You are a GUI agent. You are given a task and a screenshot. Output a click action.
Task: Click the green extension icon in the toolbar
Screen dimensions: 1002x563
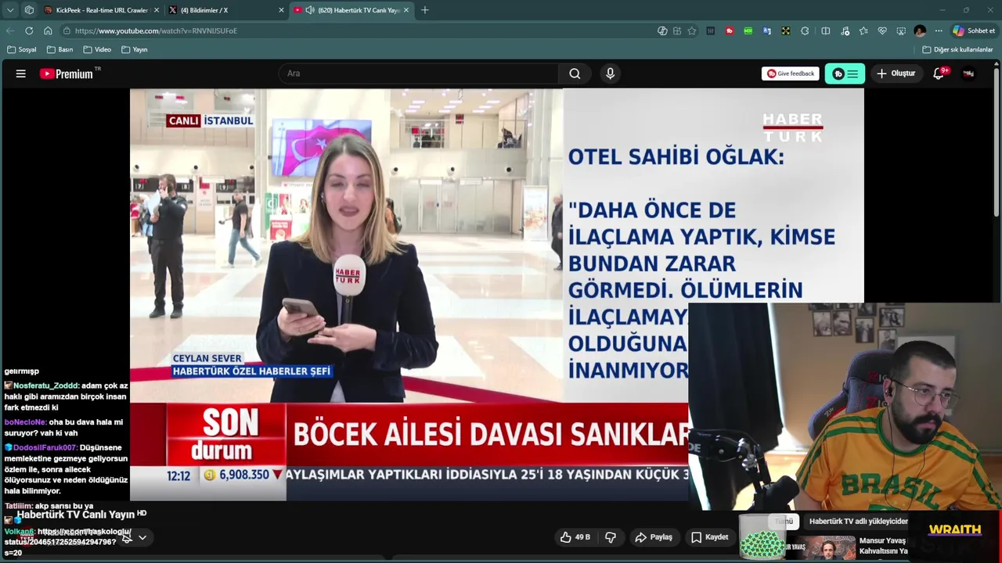coord(748,30)
